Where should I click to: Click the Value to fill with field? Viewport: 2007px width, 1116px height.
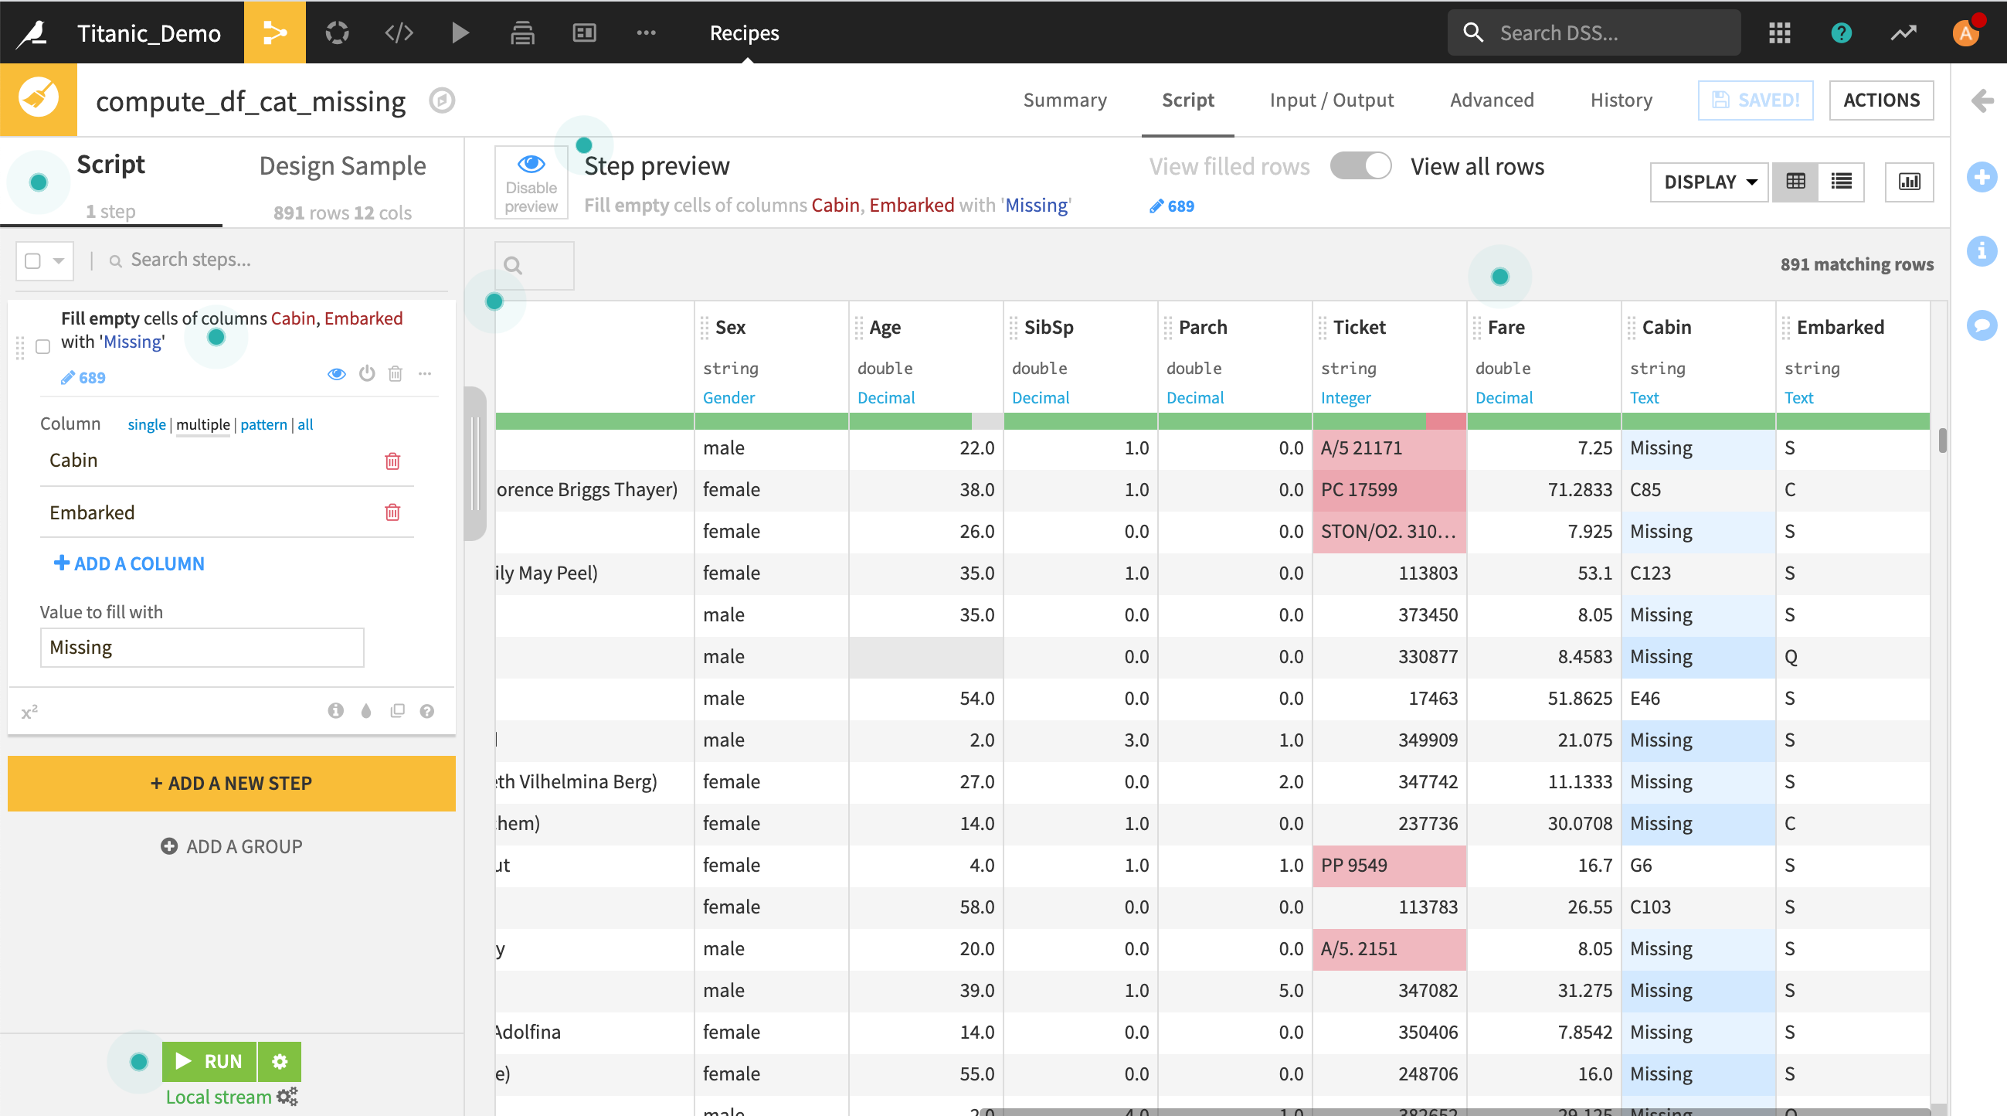202,648
